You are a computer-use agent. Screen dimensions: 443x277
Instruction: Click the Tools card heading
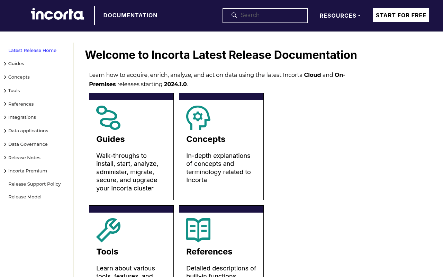107,252
